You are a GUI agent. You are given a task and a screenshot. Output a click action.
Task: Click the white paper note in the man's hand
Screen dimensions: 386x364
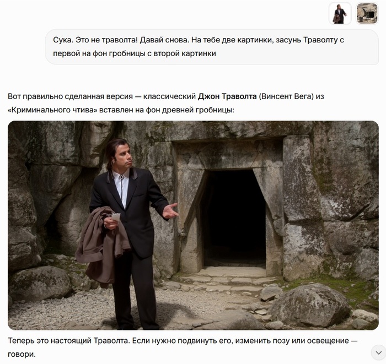tap(116, 217)
